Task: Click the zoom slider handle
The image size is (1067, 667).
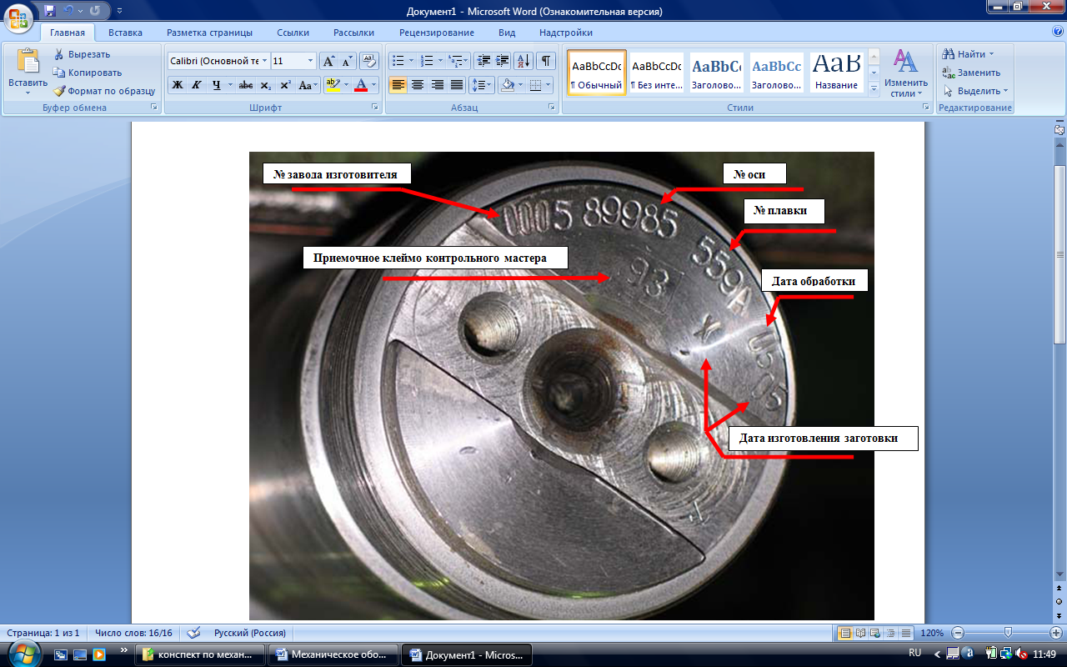Action: coord(1008,633)
